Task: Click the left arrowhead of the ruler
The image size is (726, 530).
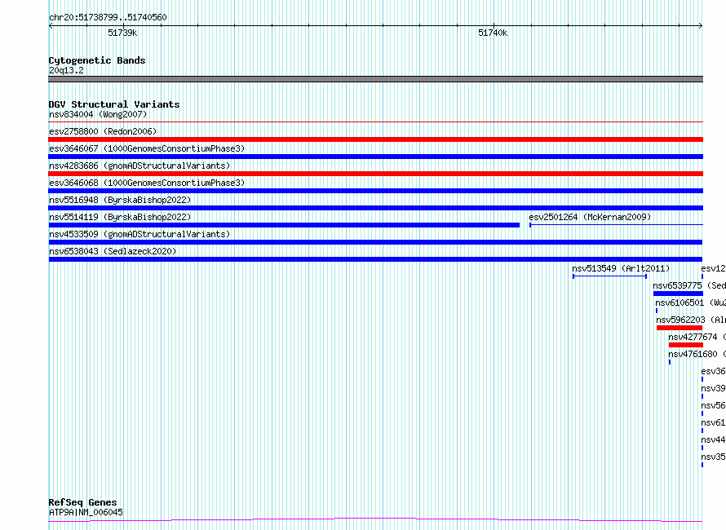Action: [x=51, y=26]
